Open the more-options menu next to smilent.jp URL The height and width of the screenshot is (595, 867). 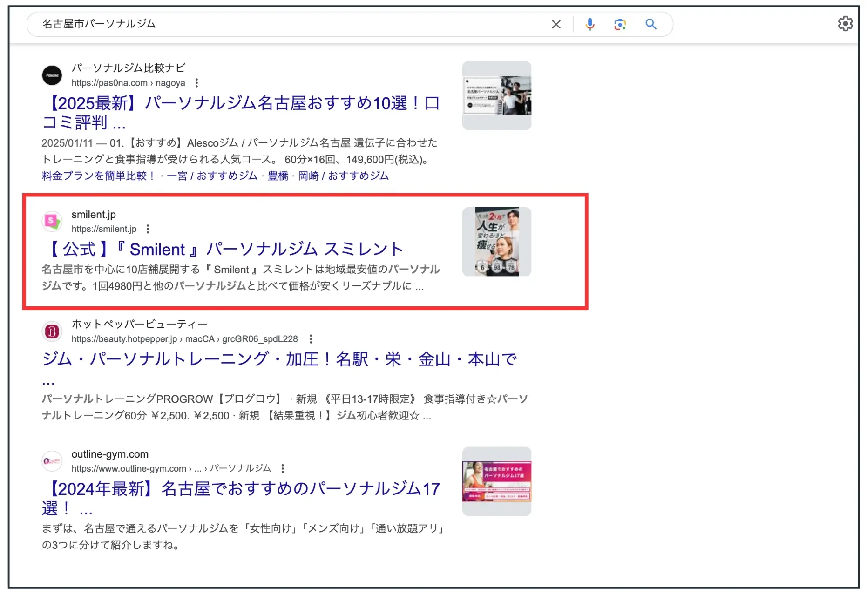[148, 229]
